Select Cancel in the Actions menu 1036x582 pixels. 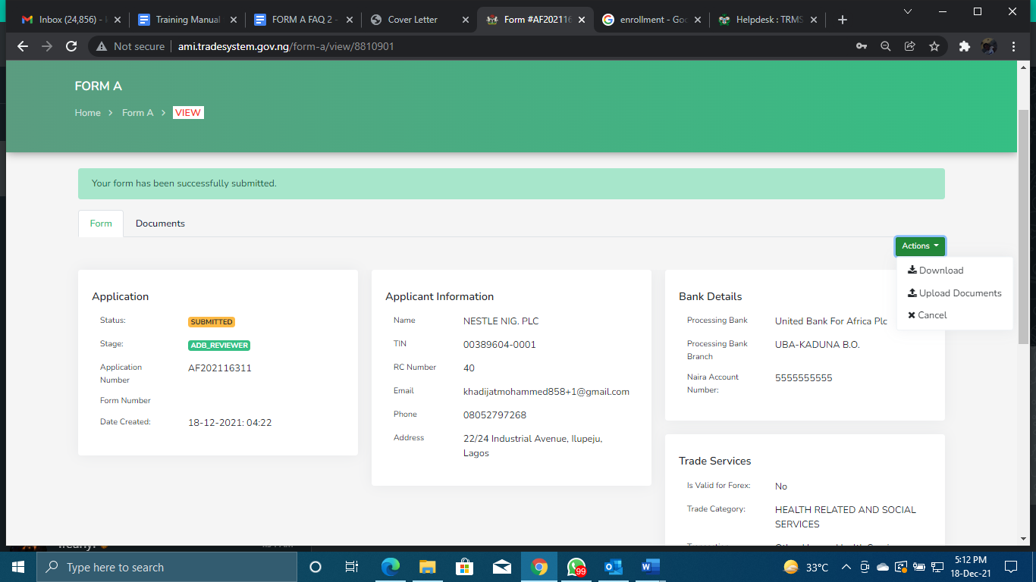coord(928,315)
